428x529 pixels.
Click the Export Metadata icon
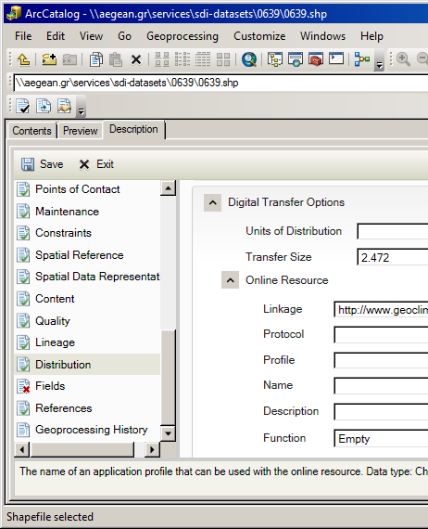coord(64,106)
